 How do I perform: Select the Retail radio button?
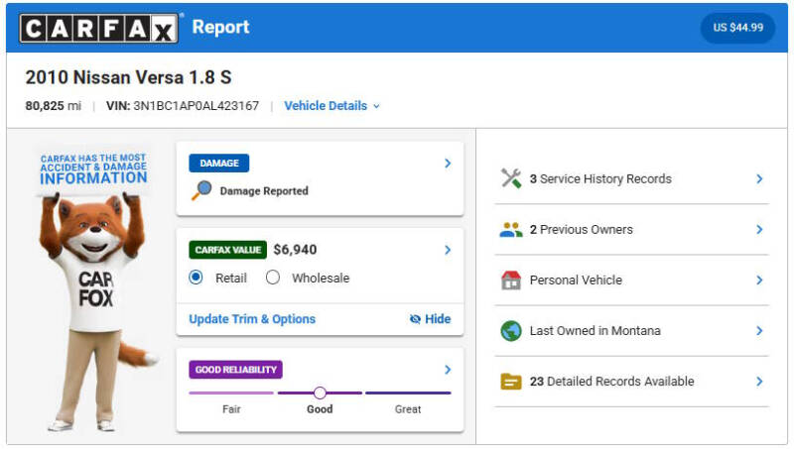point(196,278)
